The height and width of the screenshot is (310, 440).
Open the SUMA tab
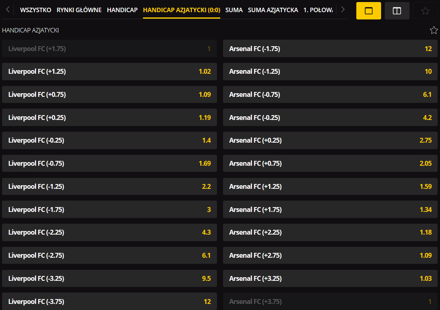tap(234, 10)
